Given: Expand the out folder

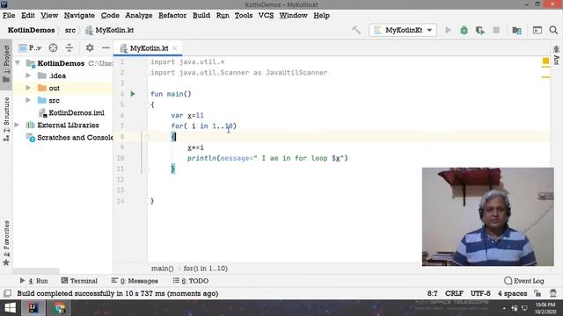Looking at the screenshot, I should [28, 88].
